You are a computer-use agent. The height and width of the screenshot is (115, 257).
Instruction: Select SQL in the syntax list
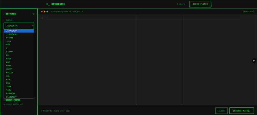[x=19, y=76]
